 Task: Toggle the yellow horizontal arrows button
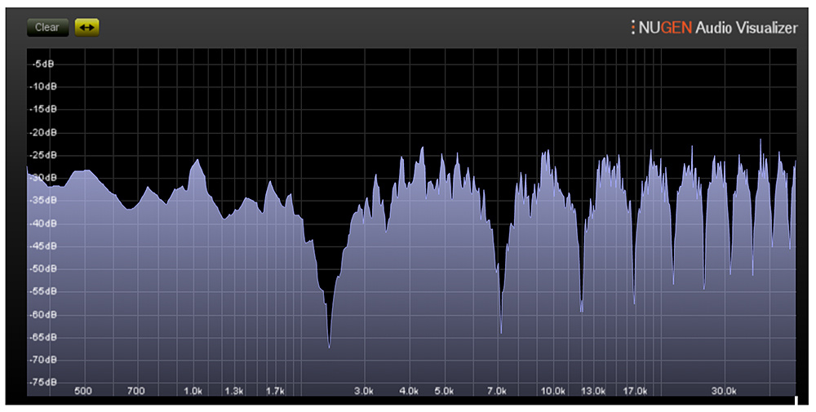point(86,27)
